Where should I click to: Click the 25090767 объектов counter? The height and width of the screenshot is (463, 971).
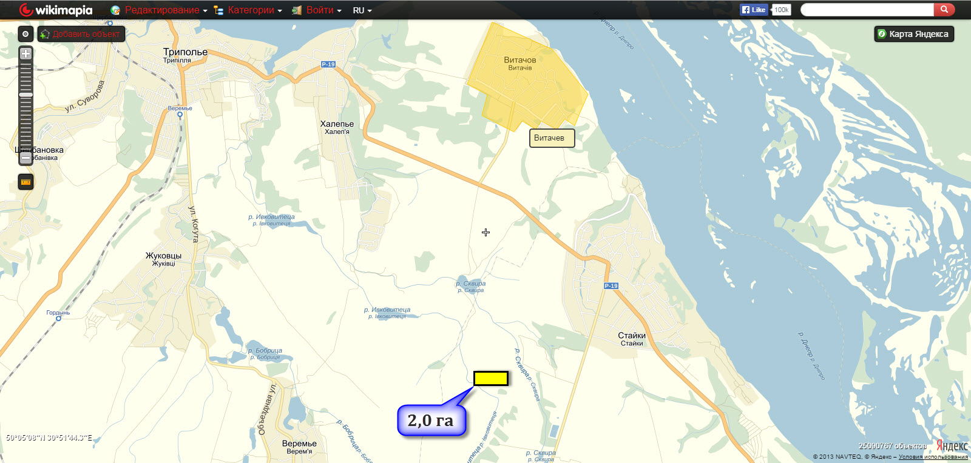click(893, 446)
